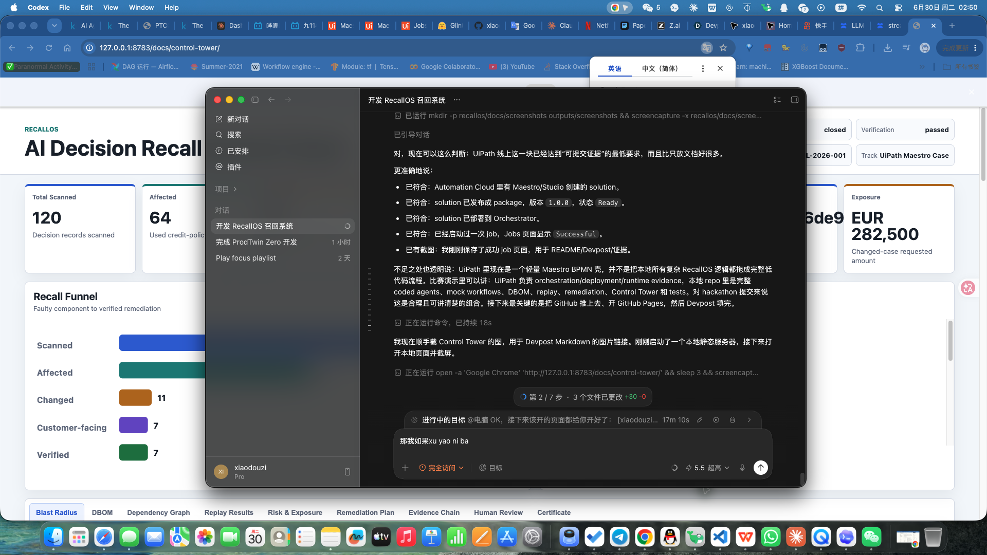The height and width of the screenshot is (555, 987).
Task: Toggle the 目标 goal mode
Action: pyautogui.click(x=490, y=468)
